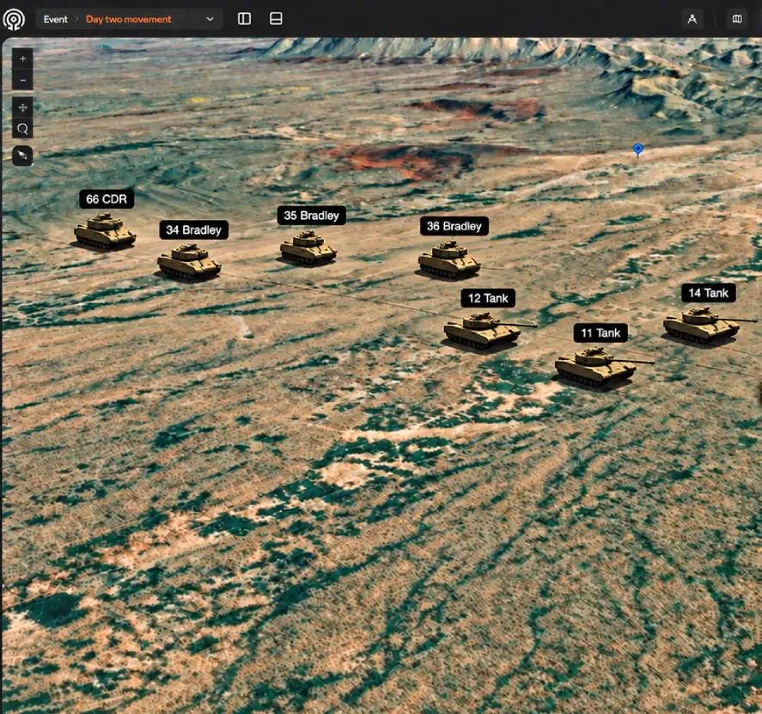Open the user profile icon
762x714 pixels.
pyautogui.click(x=692, y=19)
